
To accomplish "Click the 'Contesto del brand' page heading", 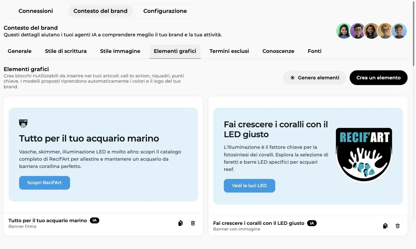I will click(x=31, y=28).
